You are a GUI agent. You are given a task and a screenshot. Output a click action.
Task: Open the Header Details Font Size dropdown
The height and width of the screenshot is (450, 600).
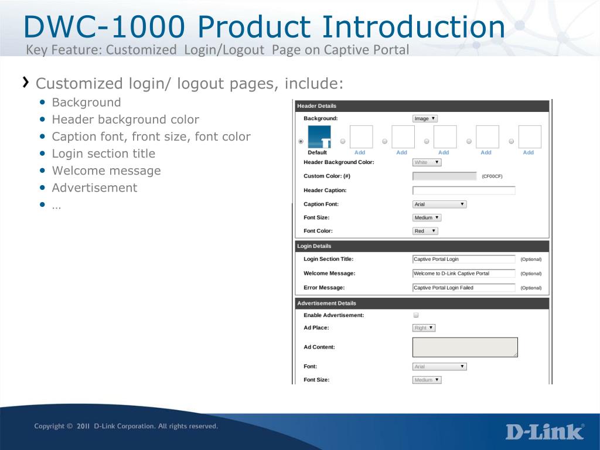click(x=427, y=218)
